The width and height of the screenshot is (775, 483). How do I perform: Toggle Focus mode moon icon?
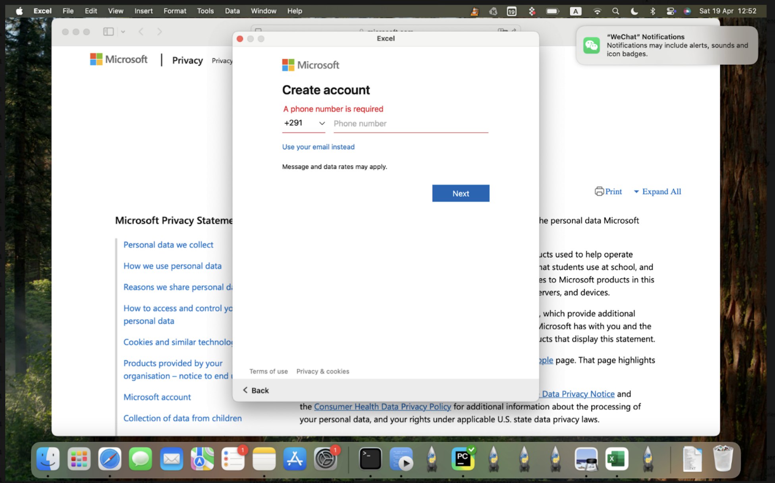click(634, 11)
